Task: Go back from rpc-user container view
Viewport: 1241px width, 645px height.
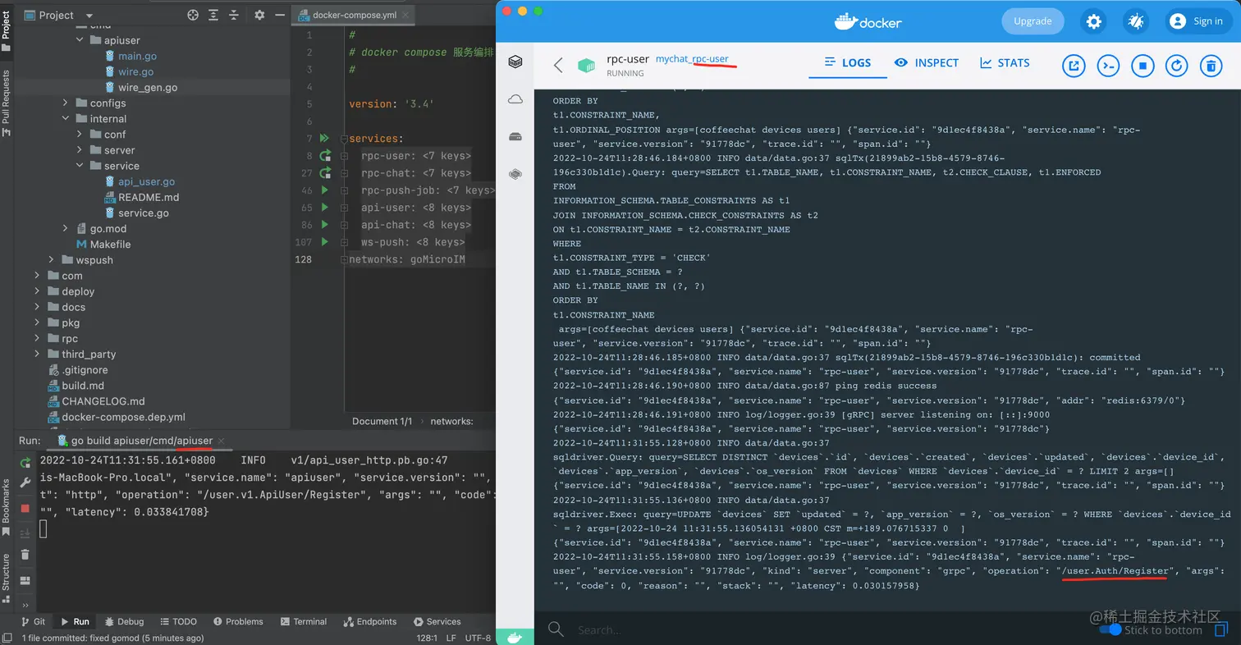Action: point(558,66)
